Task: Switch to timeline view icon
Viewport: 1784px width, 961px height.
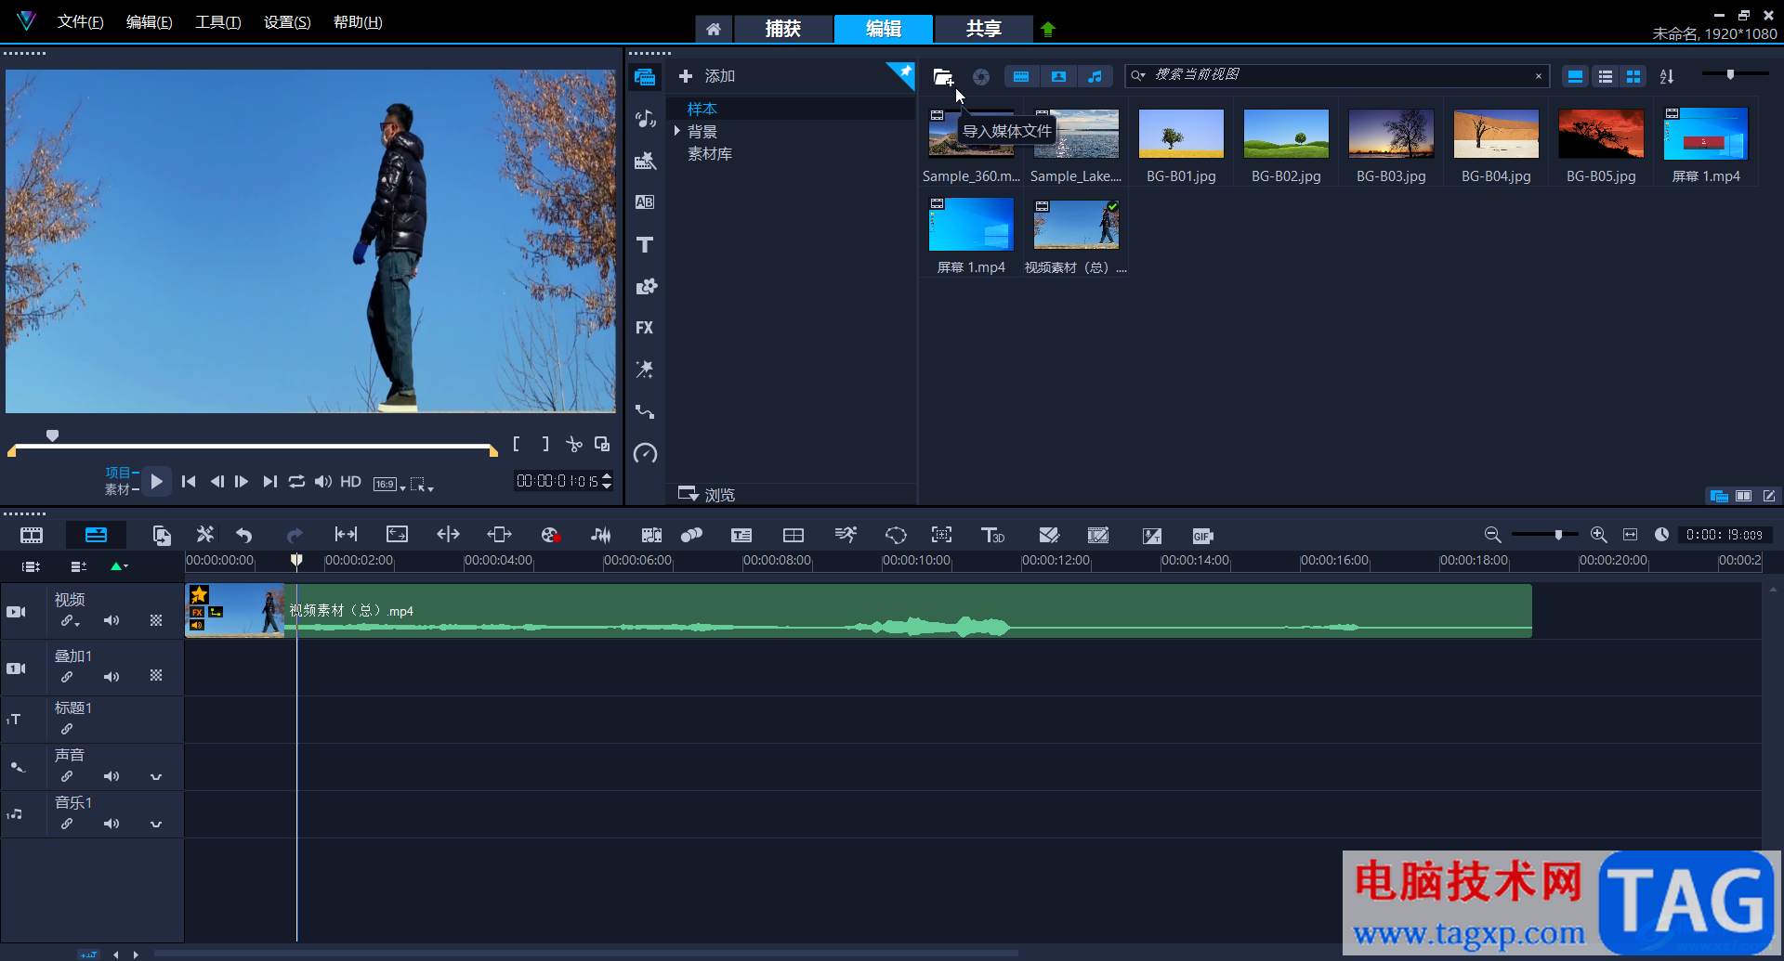Action: coord(96,535)
